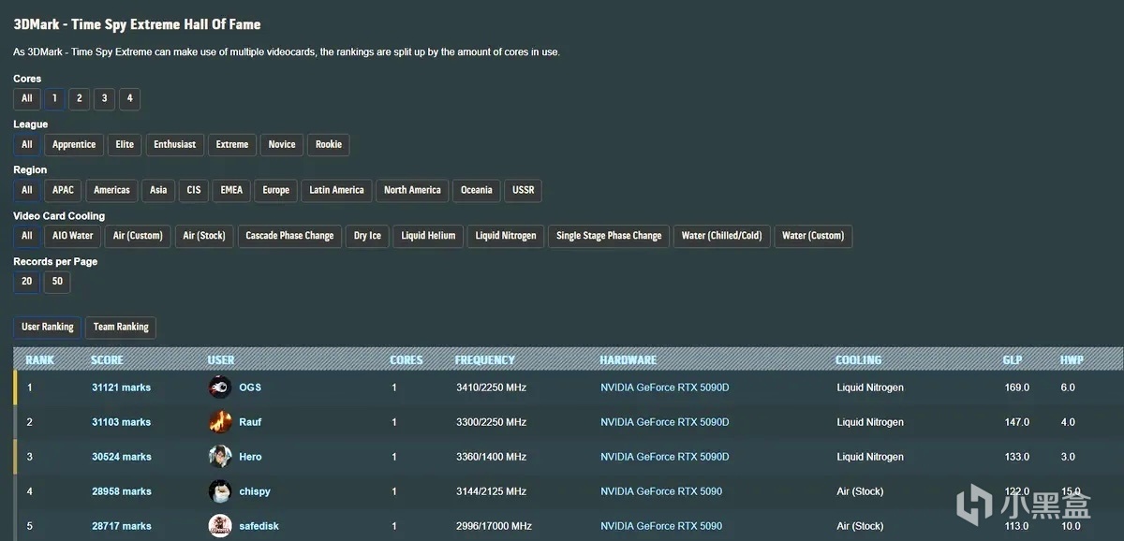Open OGS user avatar icon

coord(219,387)
